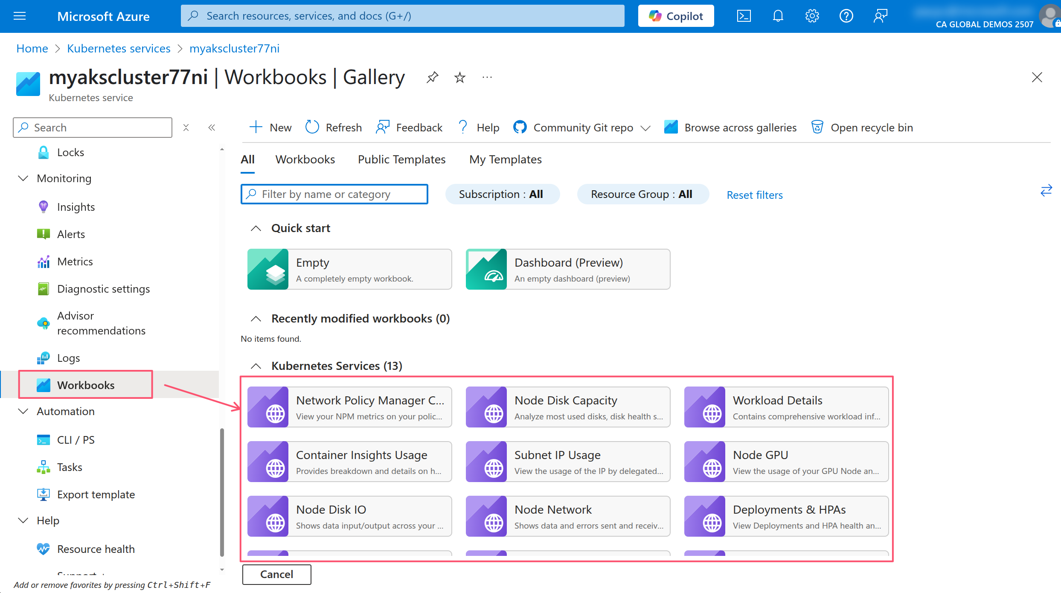The height and width of the screenshot is (593, 1061).
Task: Open the notifications bell
Action: (778, 16)
